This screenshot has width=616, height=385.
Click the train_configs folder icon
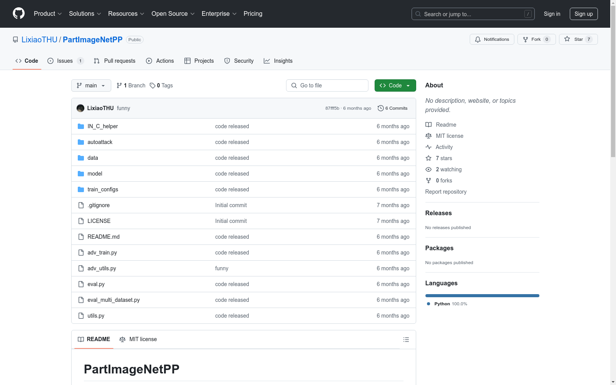click(81, 189)
